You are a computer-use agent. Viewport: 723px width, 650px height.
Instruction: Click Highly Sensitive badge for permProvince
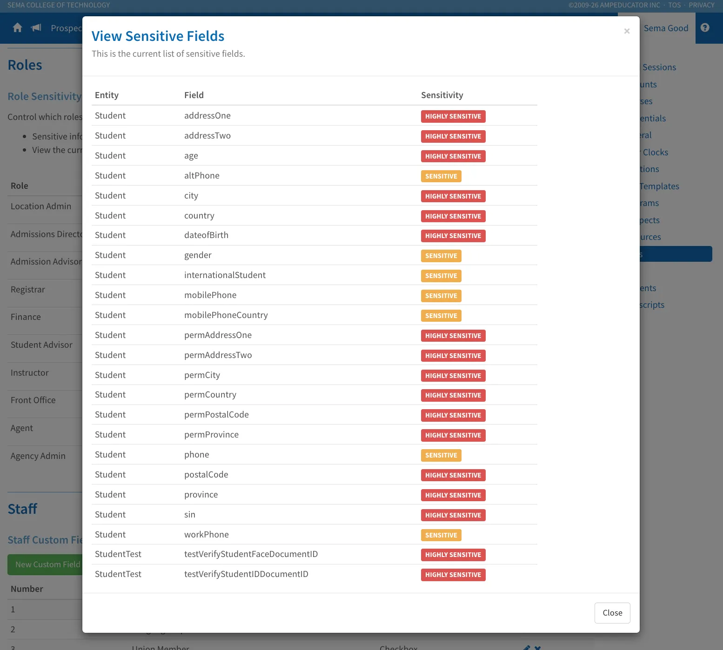[x=453, y=435]
